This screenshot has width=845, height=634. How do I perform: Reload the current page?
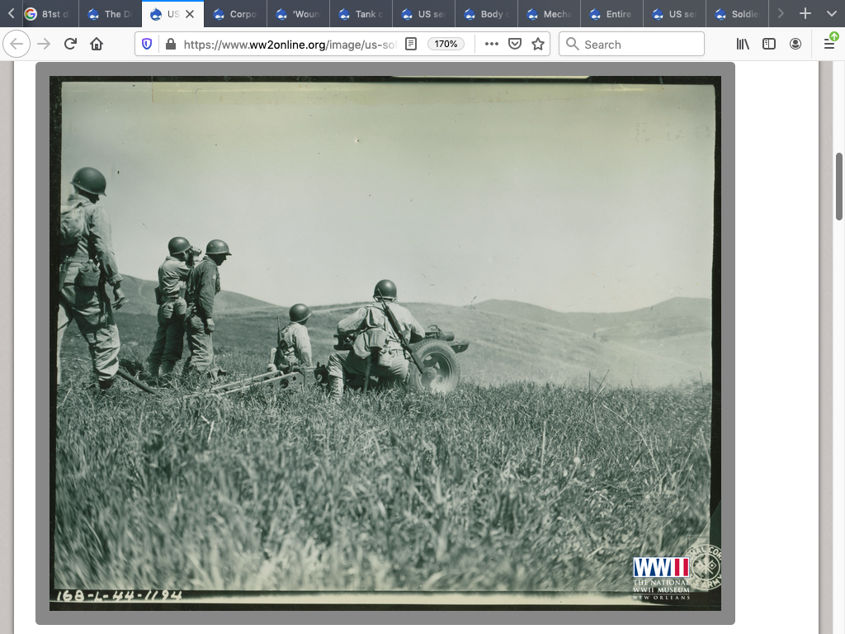[x=71, y=44]
